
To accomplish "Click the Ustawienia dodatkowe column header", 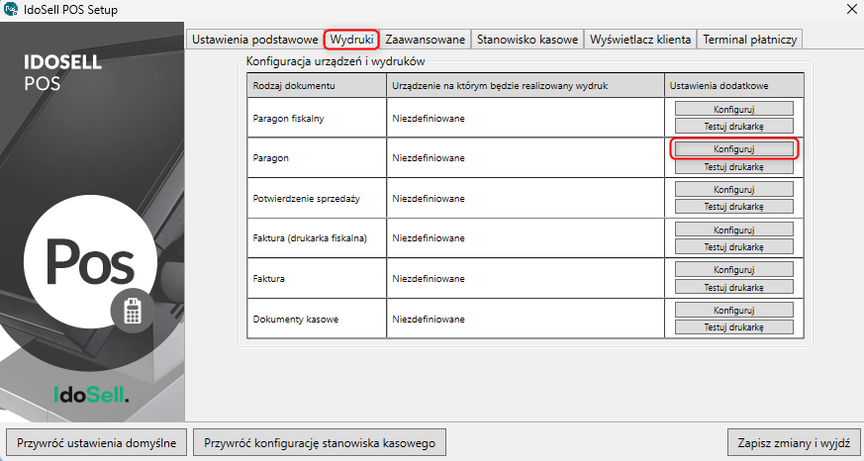I will (x=734, y=85).
